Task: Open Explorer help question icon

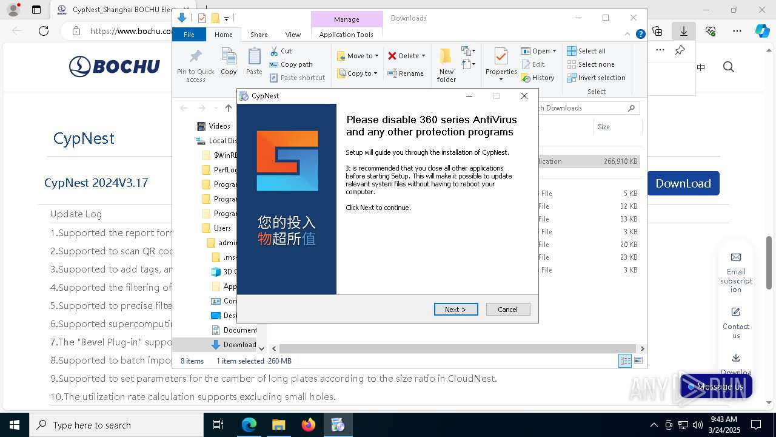Action: pyautogui.click(x=640, y=35)
